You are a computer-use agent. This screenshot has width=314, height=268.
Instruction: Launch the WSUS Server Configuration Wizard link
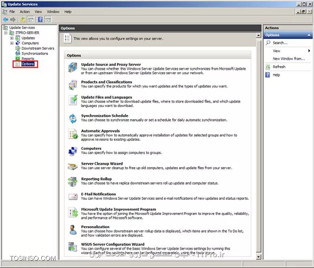[113, 244]
